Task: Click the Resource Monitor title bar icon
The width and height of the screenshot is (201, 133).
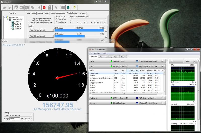Action: coord(90,50)
